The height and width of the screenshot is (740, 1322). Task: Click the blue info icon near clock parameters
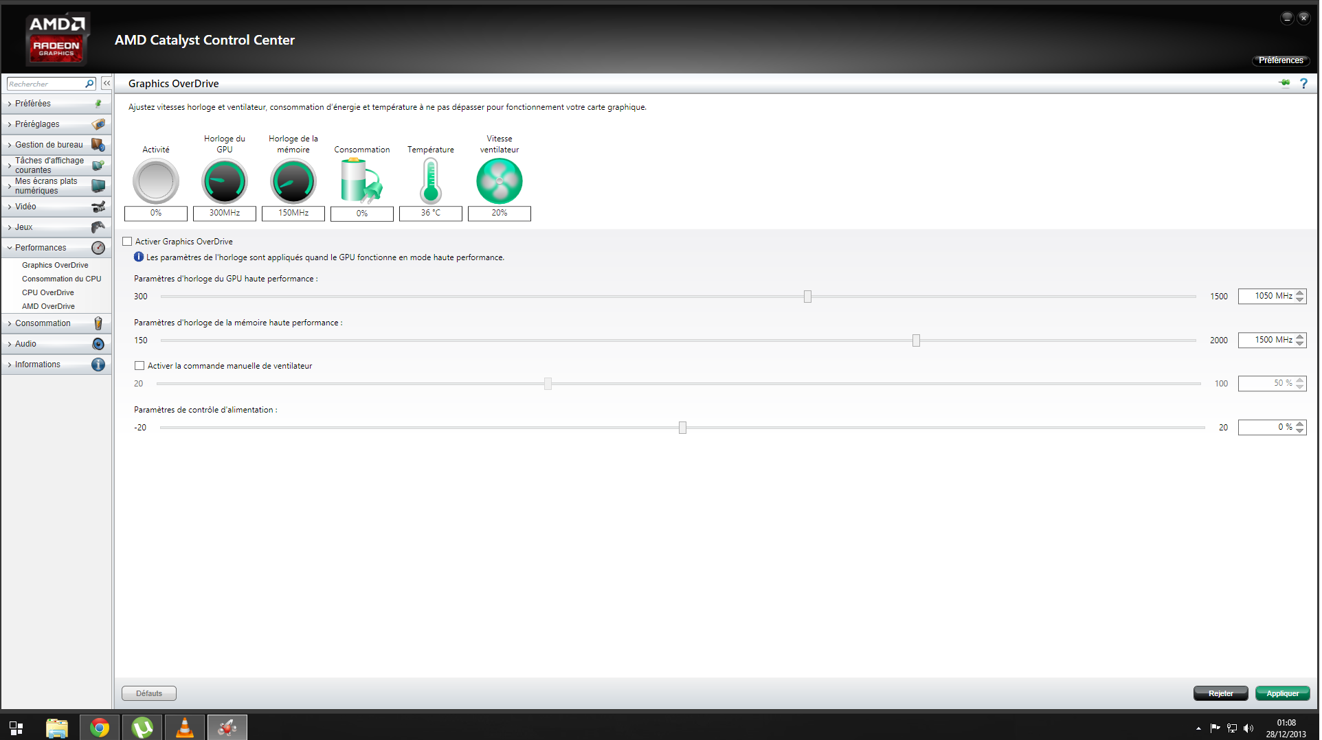[x=139, y=257]
